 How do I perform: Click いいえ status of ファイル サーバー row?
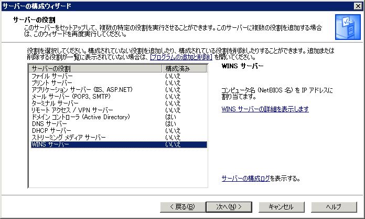(x=173, y=76)
